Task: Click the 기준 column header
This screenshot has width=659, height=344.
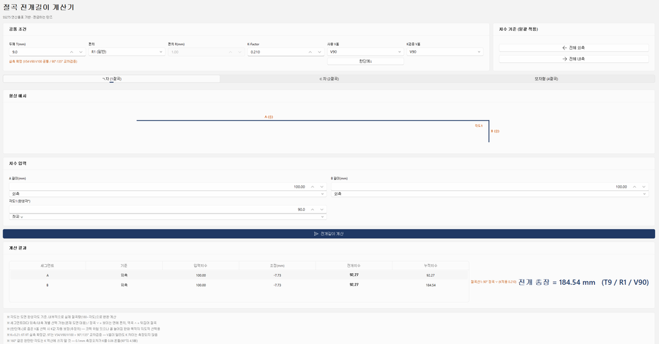Action: (124, 266)
